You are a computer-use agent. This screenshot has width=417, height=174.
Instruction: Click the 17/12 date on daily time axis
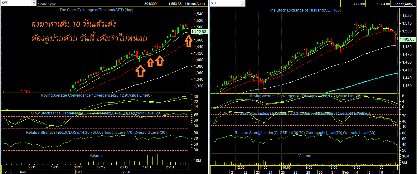click(101, 167)
